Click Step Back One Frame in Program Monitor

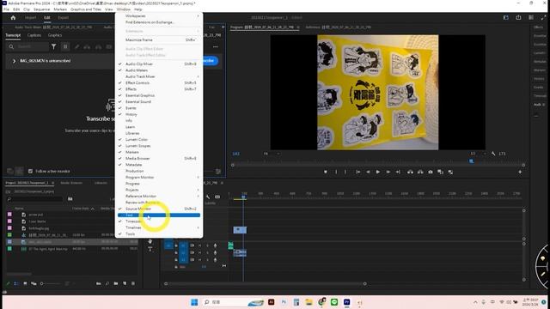pyautogui.click(x=368, y=172)
